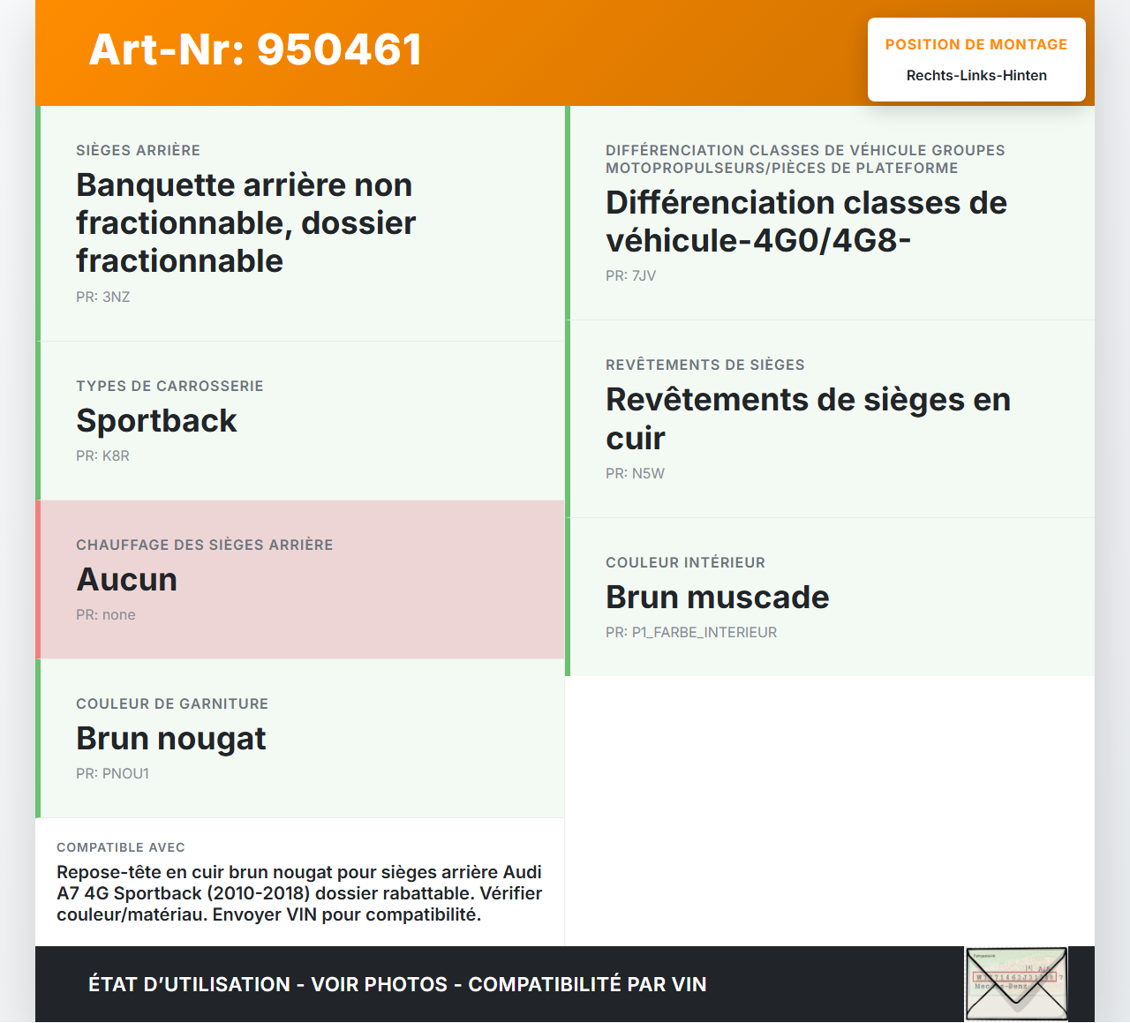The width and height of the screenshot is (1130, 1023).
Task: Click the red 'Aucun' rear seat heating card
Action: point(301,579)
